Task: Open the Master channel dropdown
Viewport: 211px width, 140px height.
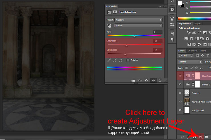Action: coord(138,25)
